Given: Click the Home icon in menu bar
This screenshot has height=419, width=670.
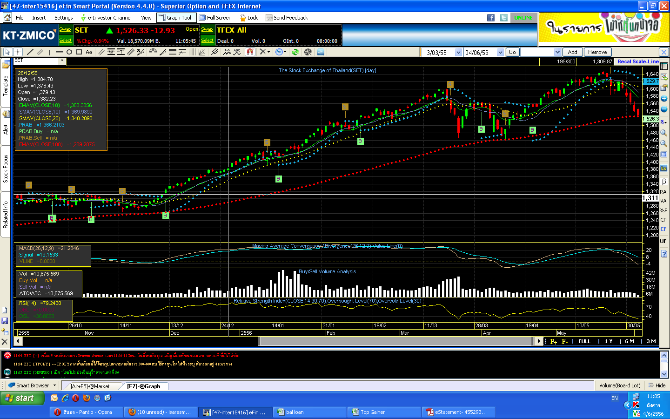Looking at the screenshot, I should point(7,18).
